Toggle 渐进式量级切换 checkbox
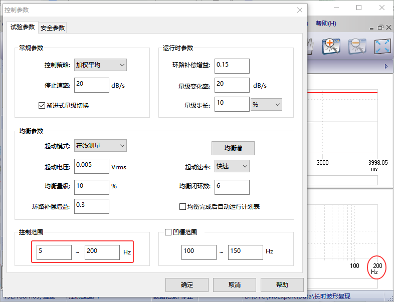 (42, 106)
